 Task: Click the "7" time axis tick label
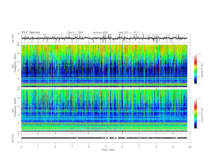tap(139, 147)
